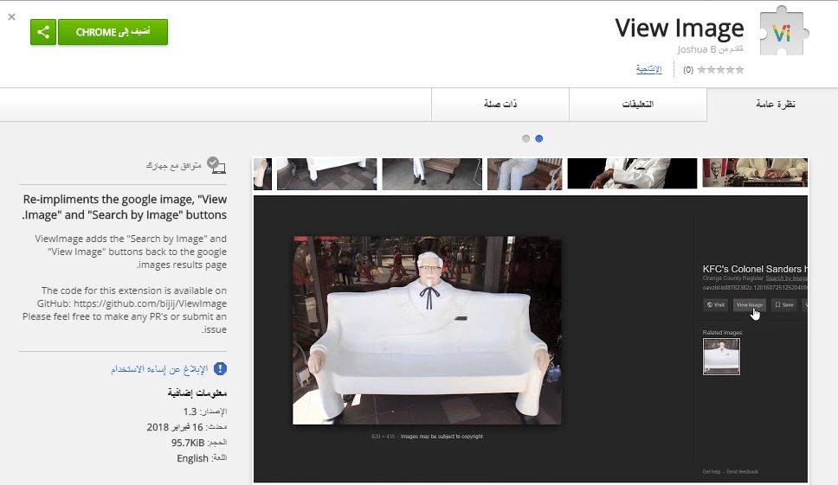Add the extension to Chrome
Image resolution: width=838 pixels, height=485 pixels.
[113, 32]
